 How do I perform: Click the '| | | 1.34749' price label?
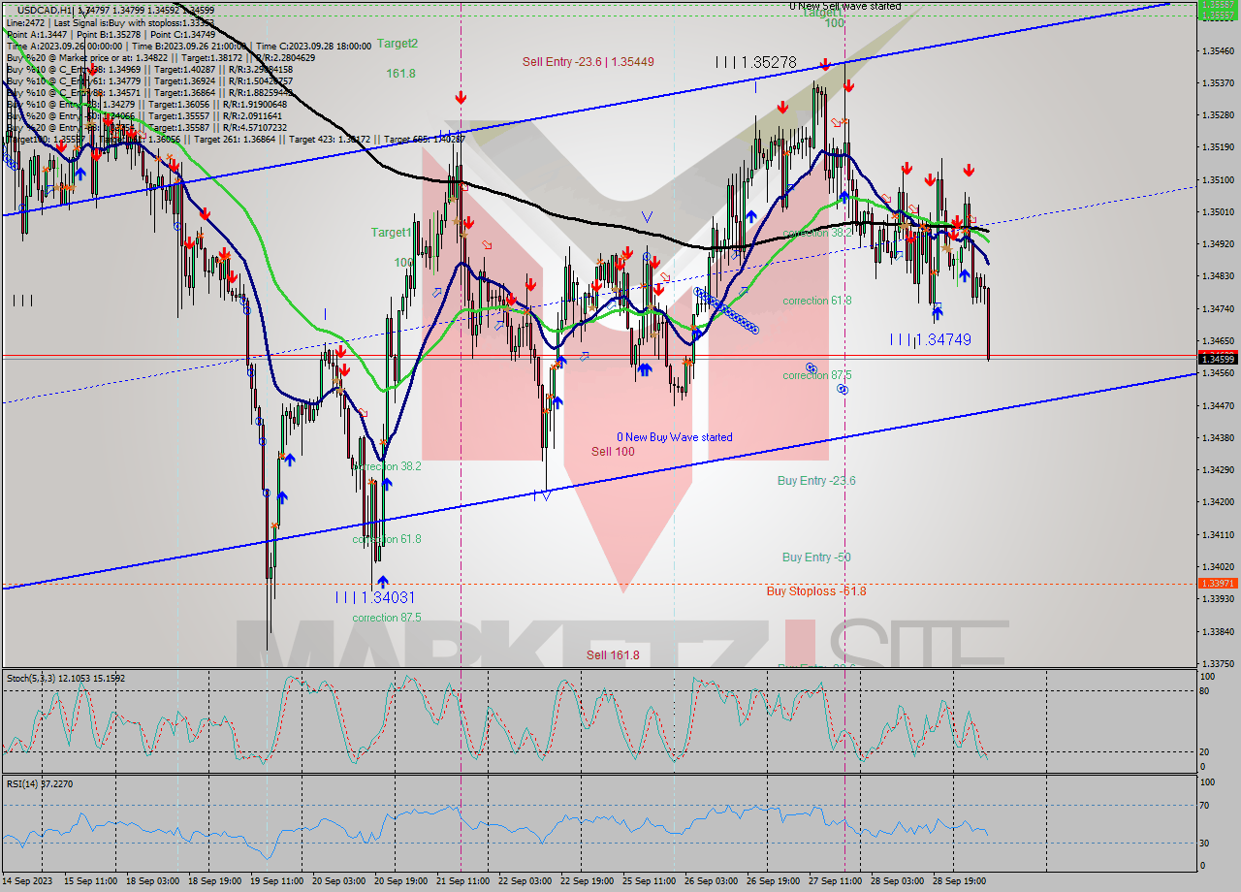931,339
